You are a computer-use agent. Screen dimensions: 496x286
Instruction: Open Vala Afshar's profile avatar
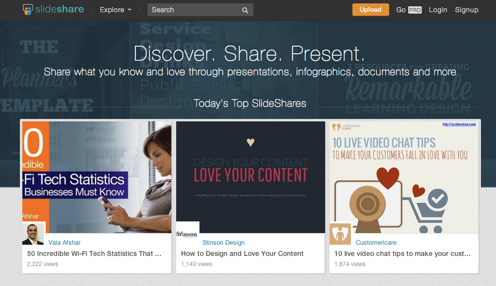point(33,234)
